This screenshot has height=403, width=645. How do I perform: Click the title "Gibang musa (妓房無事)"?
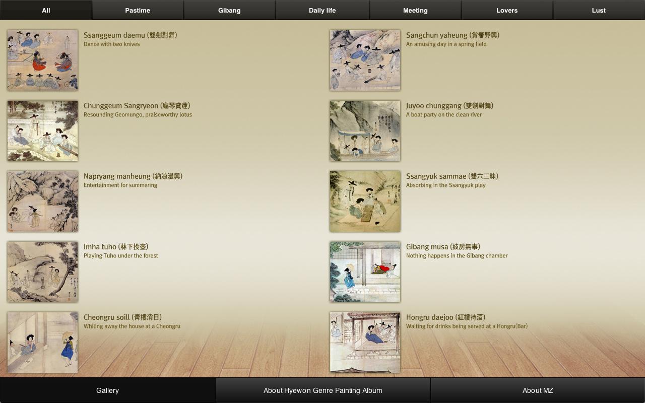(443, 247)
